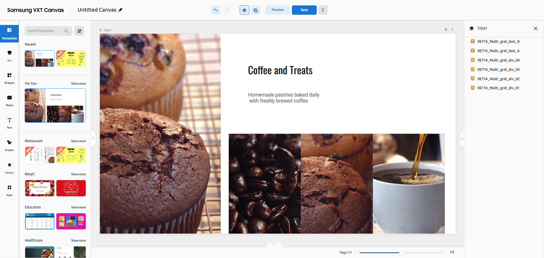Click the Save button

304,10
